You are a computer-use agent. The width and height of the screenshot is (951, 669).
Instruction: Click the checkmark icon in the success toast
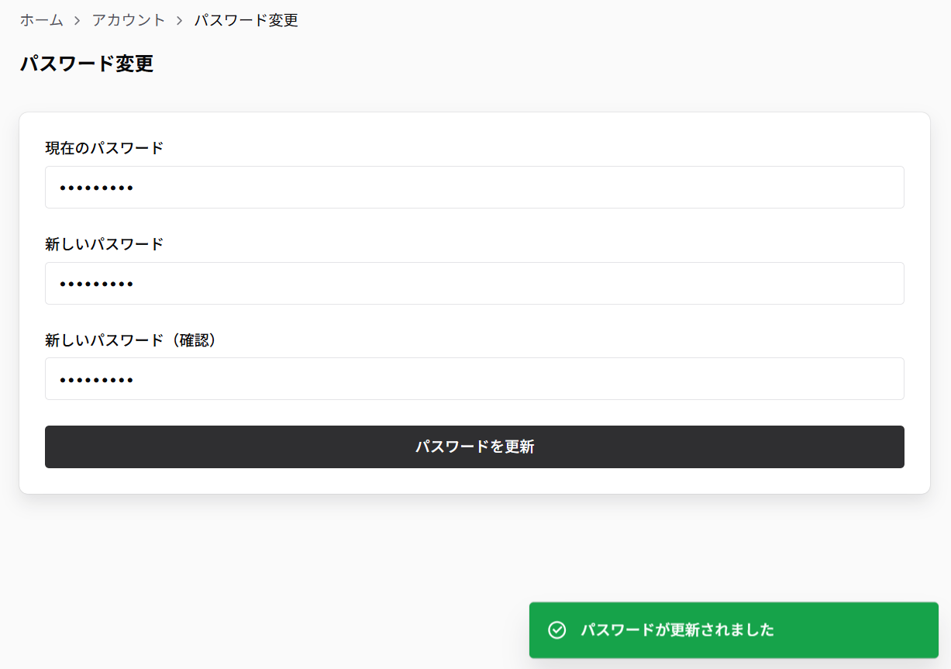556,630
